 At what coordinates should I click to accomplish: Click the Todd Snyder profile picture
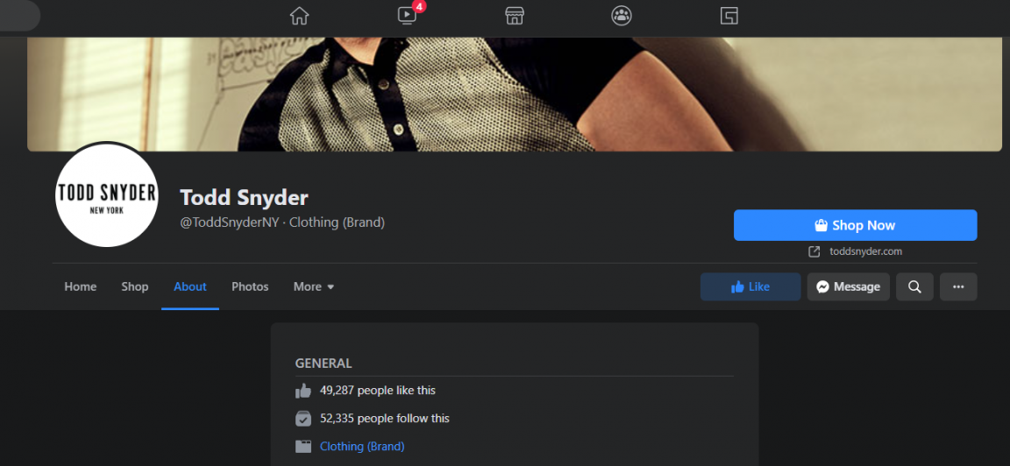(106, 195)
